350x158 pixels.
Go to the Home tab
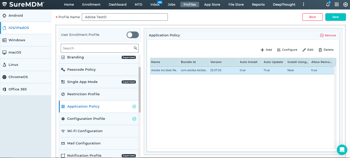pos(69,4)
